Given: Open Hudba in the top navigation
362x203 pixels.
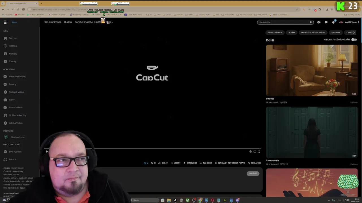Looking at the screenshot, I should pyautogui.click(x=68, y=22).
